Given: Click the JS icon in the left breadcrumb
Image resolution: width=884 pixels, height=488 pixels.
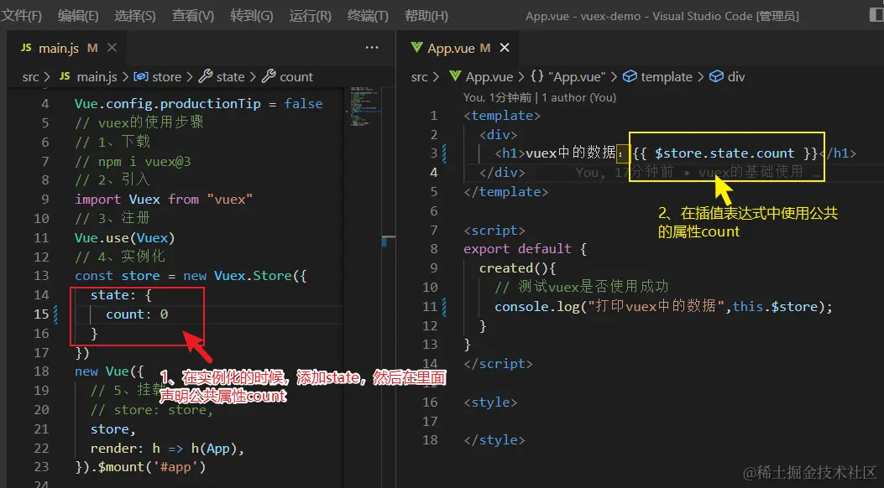Looking at the screenshot, I should coord(65,76).
